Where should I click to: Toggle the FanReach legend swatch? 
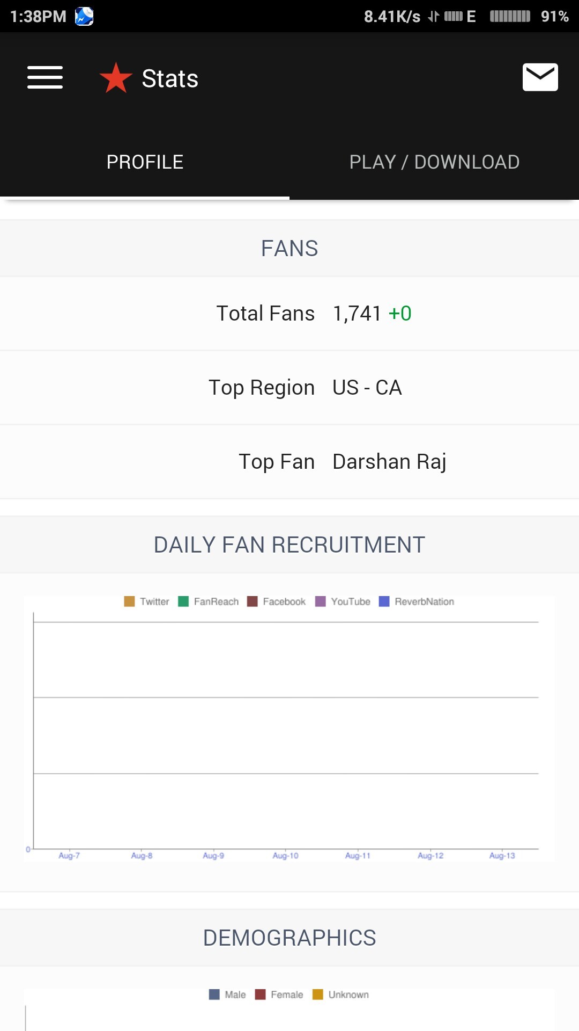tap(183, 601)
